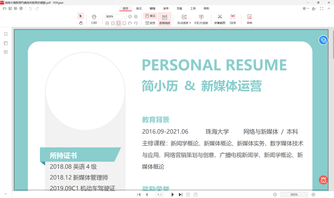Open the 帮助 help tab

tap(206, 9)
